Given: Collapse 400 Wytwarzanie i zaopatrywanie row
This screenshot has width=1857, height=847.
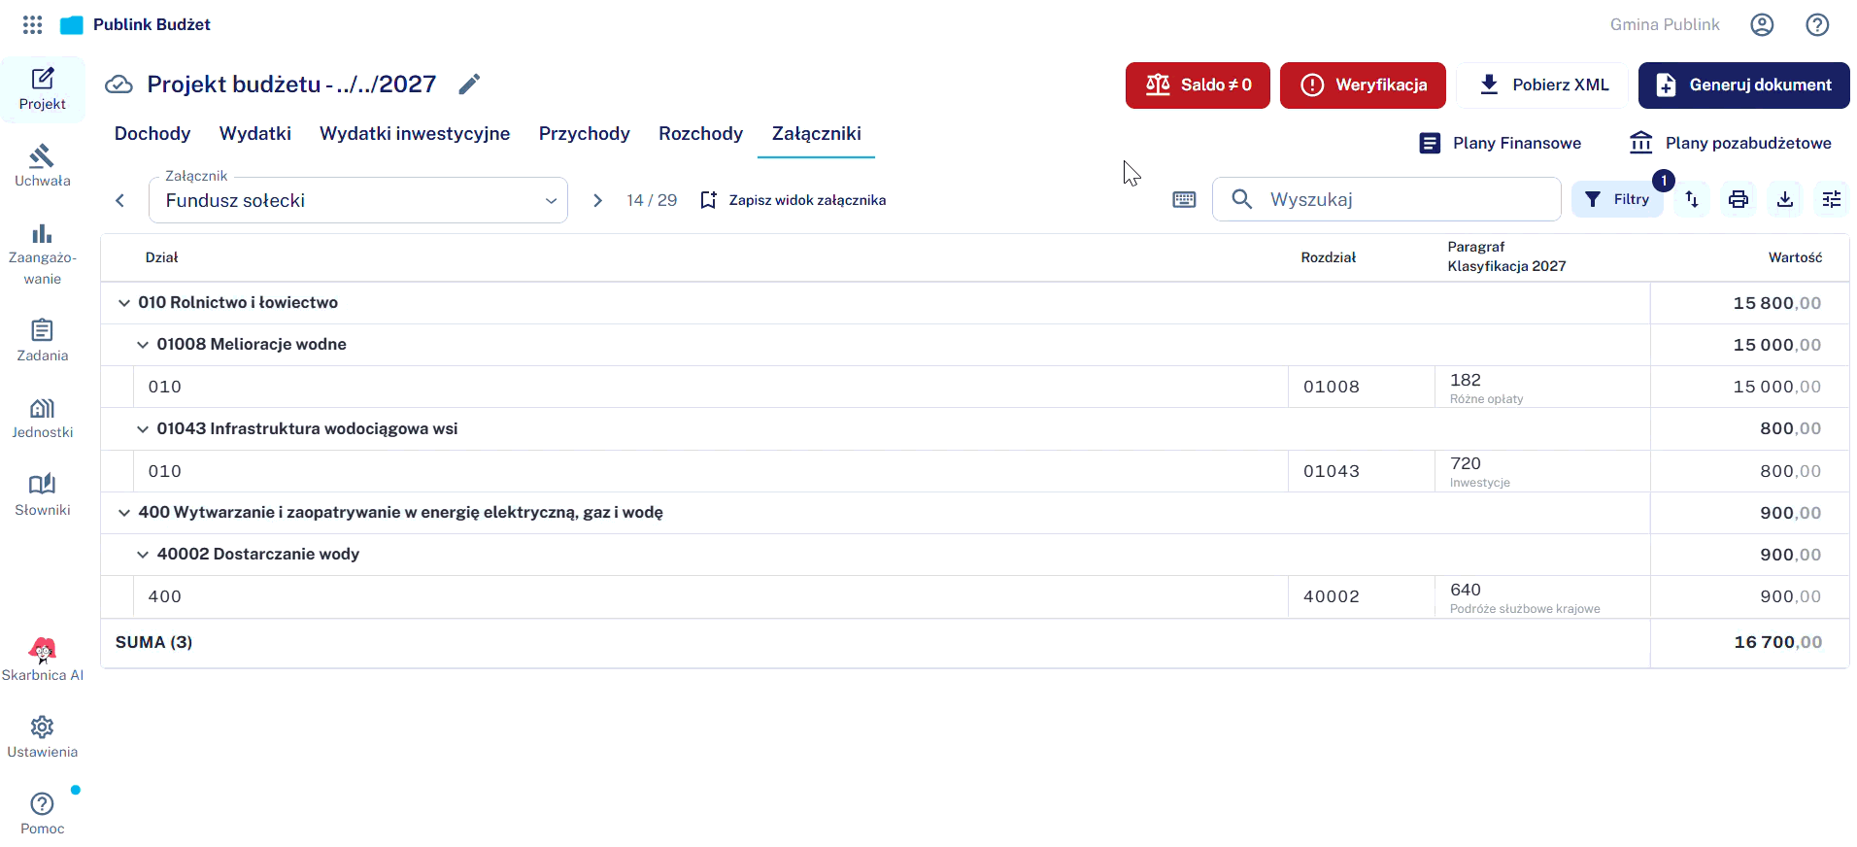Looking at the screenshot, I should (x=124, y=513).
